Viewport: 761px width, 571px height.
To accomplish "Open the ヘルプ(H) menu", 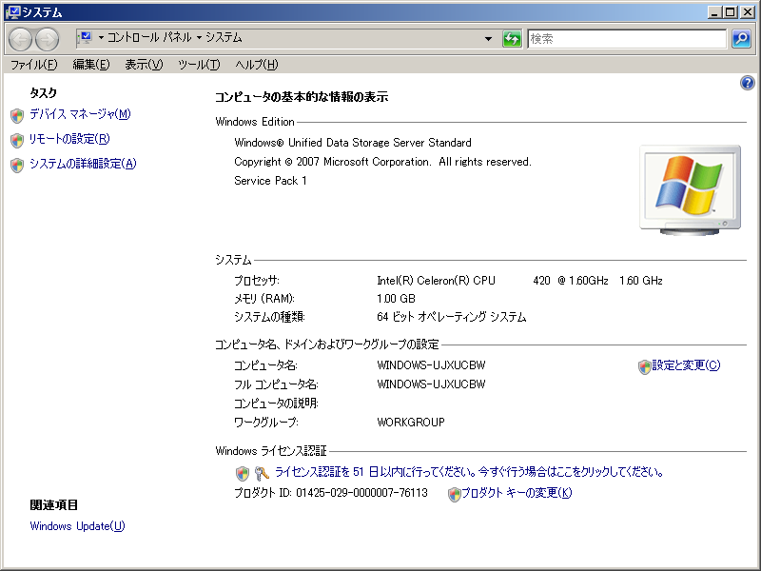I will [257, 65].
